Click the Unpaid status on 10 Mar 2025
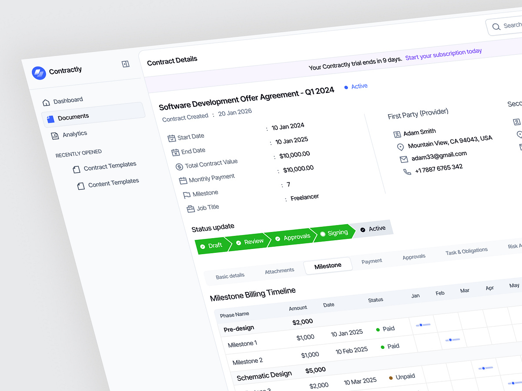This screenshot has width=522, height=391. coord(402,377)
